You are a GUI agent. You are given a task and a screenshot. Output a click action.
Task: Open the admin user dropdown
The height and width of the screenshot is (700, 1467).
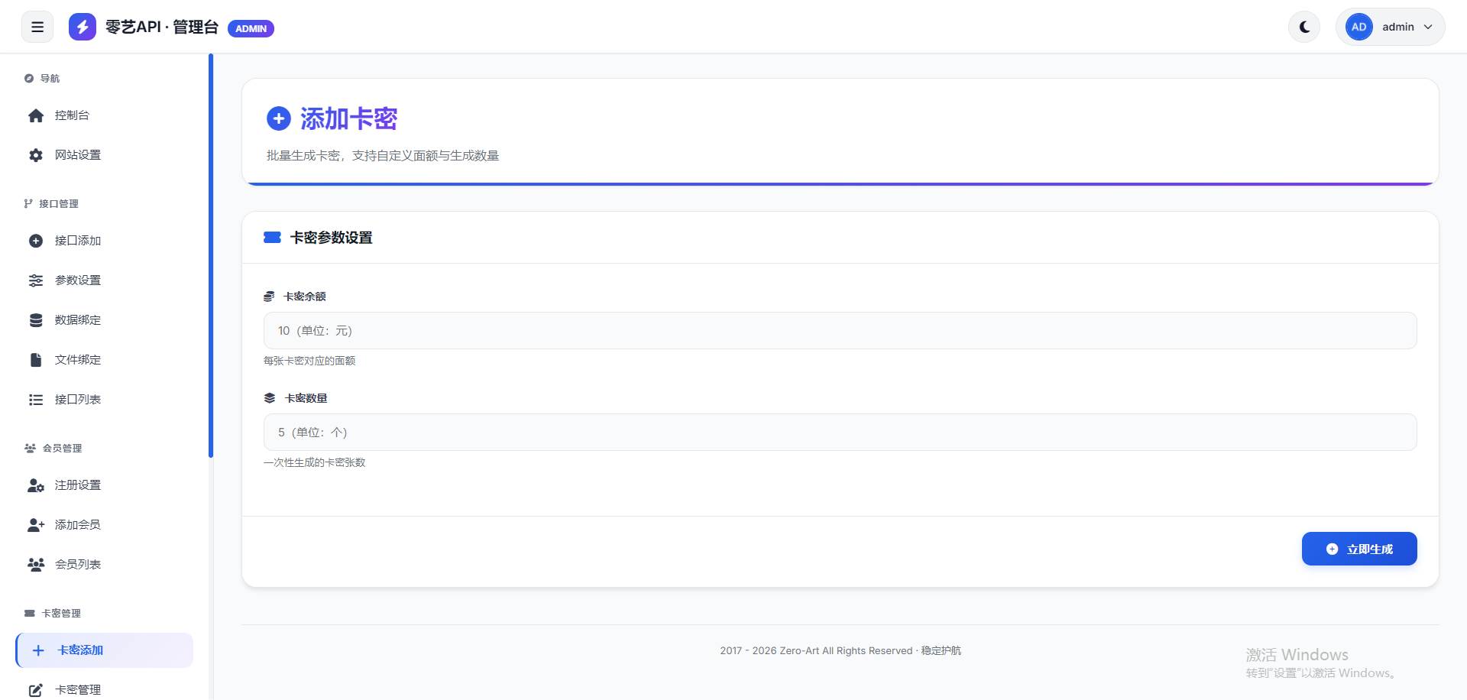(1390, 27)
